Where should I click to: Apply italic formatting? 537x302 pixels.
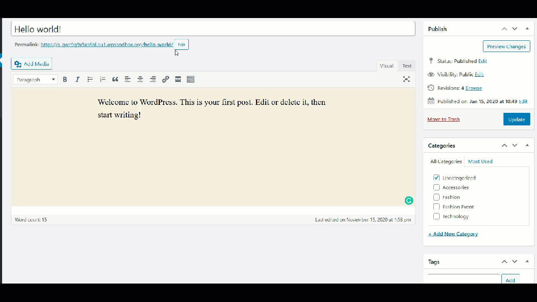(x=77, y=79)
